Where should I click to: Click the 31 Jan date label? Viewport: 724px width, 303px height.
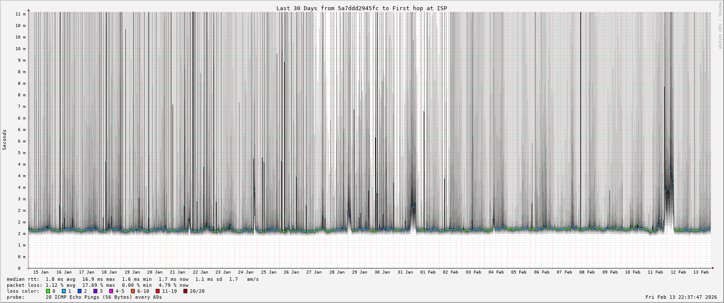405,272
